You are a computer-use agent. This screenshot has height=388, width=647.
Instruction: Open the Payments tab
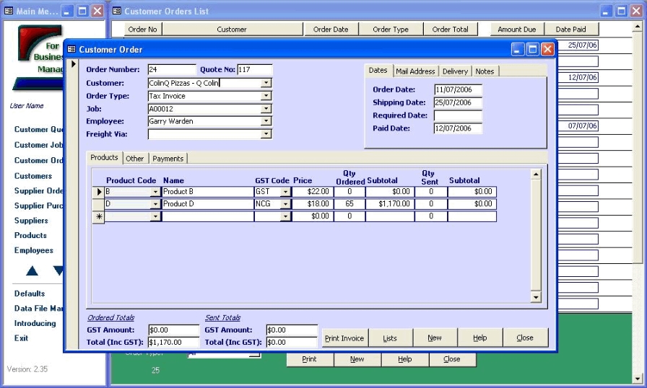click(168, 159)
